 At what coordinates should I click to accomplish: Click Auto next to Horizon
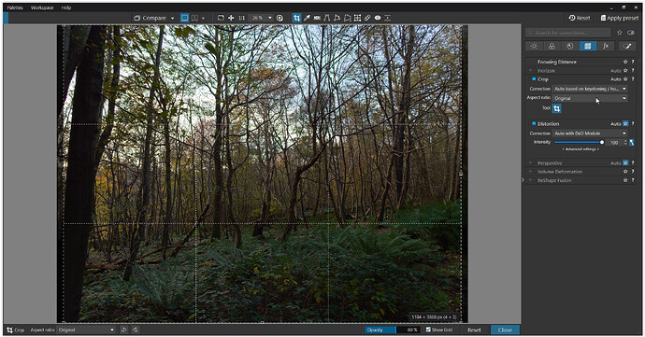pos(615,71)
